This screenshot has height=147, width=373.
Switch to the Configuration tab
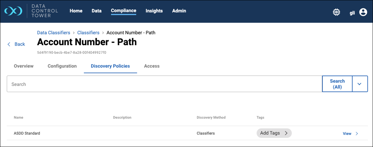62,66
